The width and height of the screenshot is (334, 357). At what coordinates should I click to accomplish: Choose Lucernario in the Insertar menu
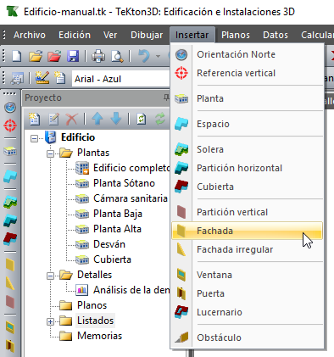coord(248,312)
